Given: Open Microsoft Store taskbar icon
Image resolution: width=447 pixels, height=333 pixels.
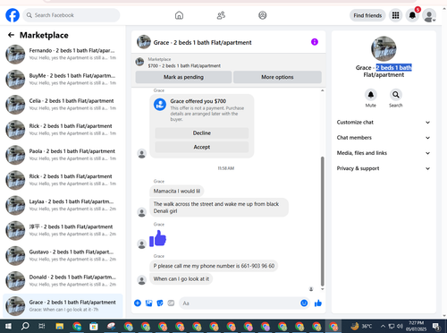Looking at the screenshot, I should pos(94,326).
